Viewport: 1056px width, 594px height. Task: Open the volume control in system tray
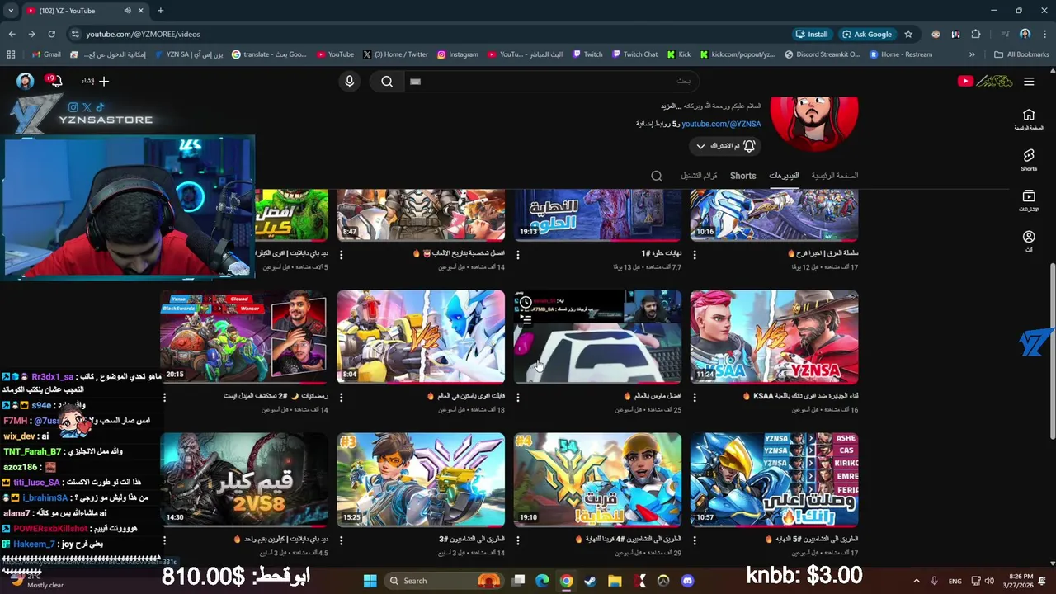pos(989,581)
